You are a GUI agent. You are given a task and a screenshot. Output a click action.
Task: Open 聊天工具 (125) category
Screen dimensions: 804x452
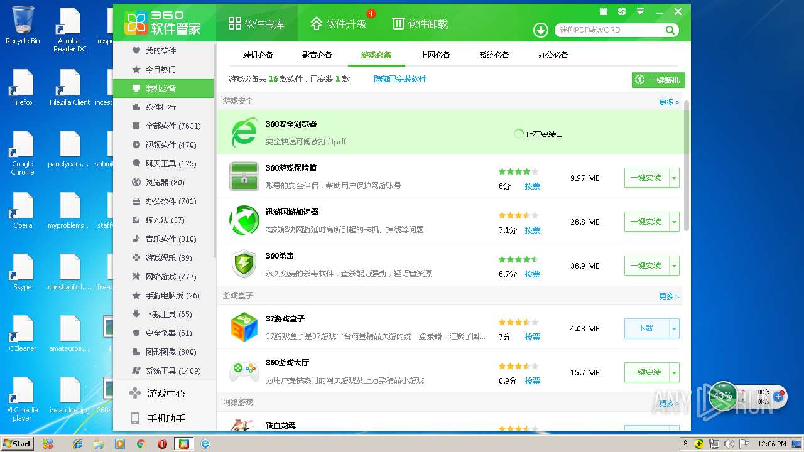[x=163, y=163]
